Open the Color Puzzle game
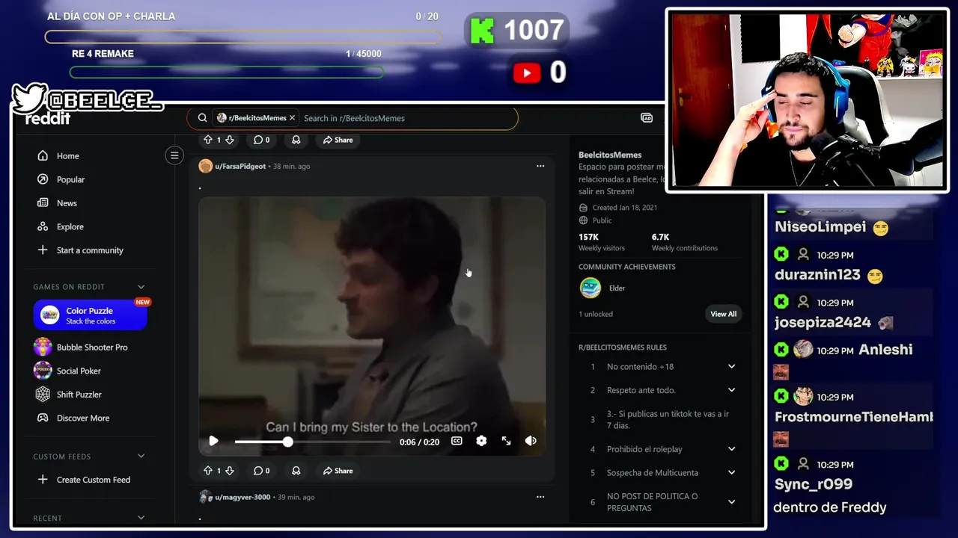This screenshot has width=958, height=538. click(91, 315)
